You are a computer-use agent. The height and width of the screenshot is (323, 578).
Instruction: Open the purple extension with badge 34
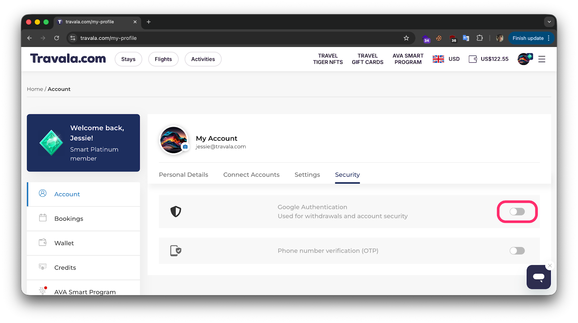[426, 39]
